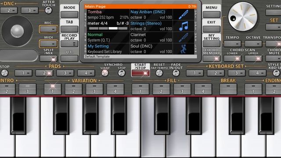Open the Nay Anban flute sound icon
This screenshot has height=158, width=281.
click(x=184, y=14)
